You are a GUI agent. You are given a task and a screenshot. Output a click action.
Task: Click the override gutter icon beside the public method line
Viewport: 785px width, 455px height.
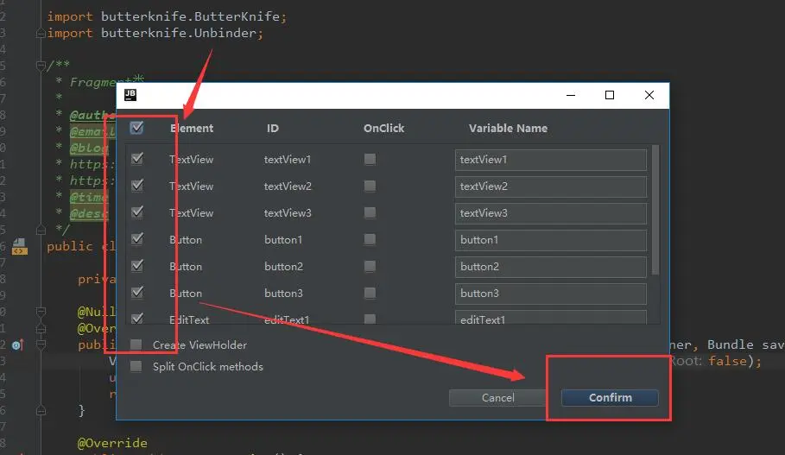point(17,344)
